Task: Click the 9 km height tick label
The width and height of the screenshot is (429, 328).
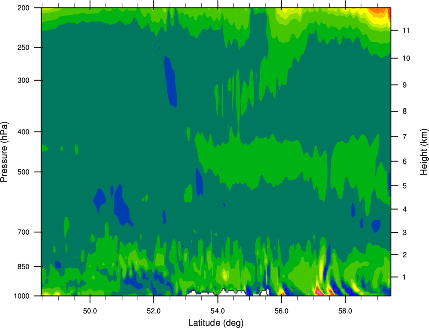Action: (x=405, y=85)
